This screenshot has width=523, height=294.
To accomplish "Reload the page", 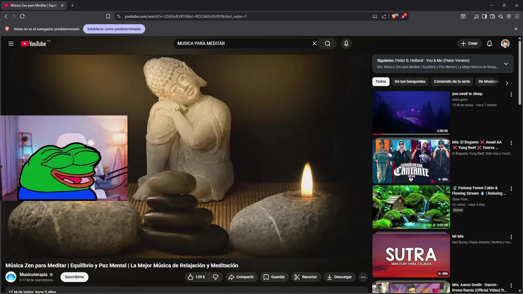I will point(22,16).
